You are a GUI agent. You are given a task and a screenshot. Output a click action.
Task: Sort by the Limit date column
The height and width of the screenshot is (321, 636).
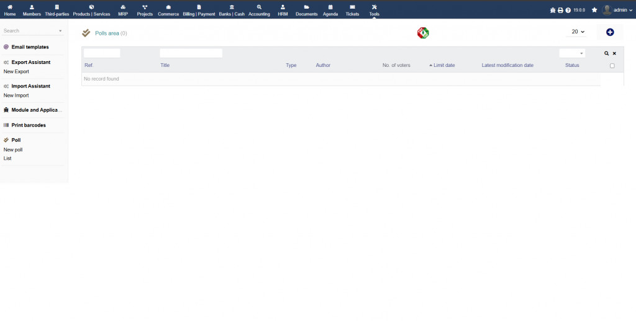pos(444,65)
